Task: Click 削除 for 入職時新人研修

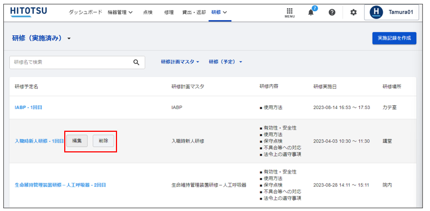Action: point(103,141)
